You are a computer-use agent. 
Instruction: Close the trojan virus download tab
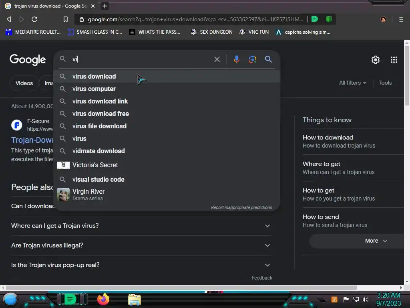pyautogui.click(x=93, y=6)
